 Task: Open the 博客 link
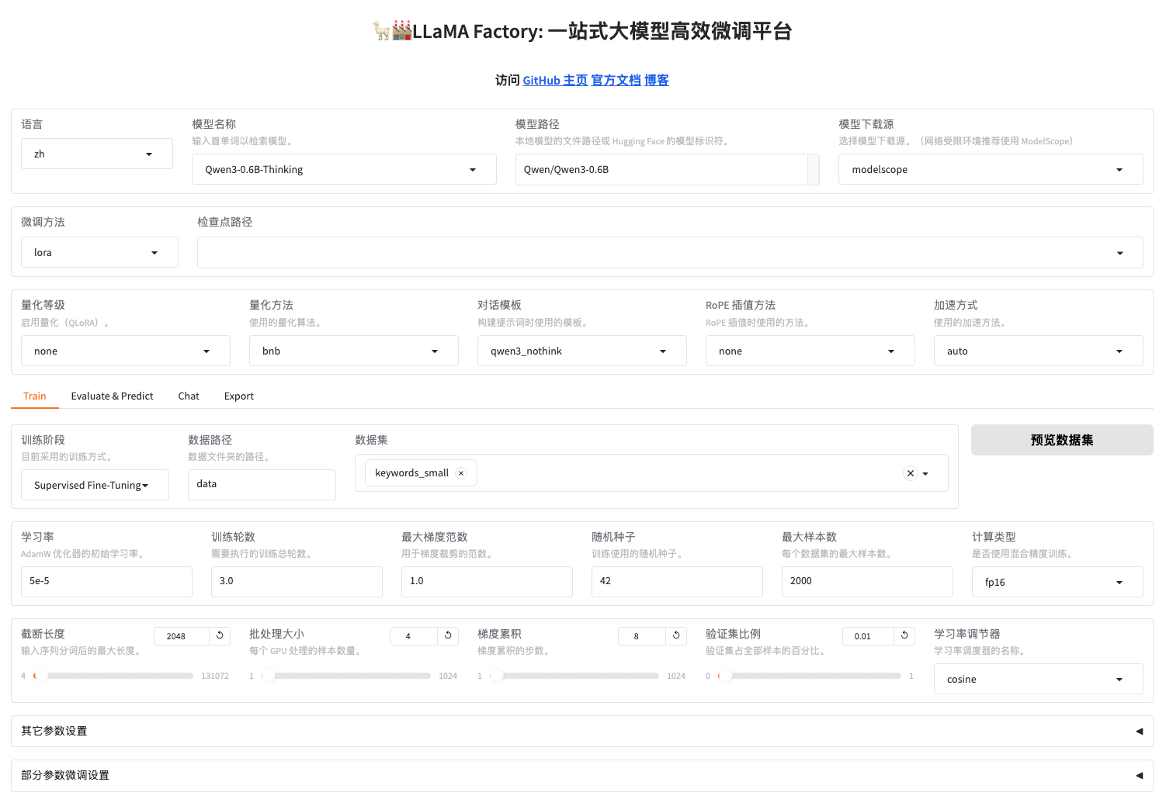[657, 80]
